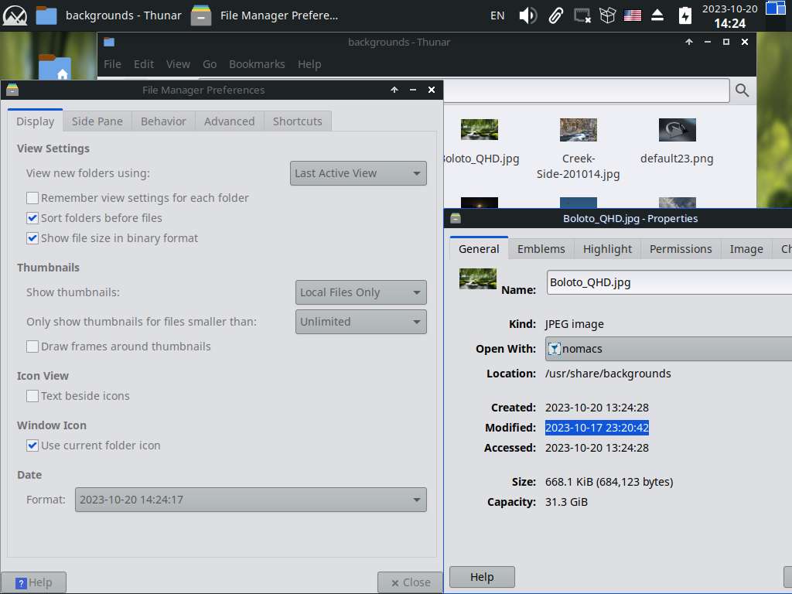Image resolution: width=792 pixels, height=594 pixels.
Task: Open the Date Format dropdown
Action: 251,500
